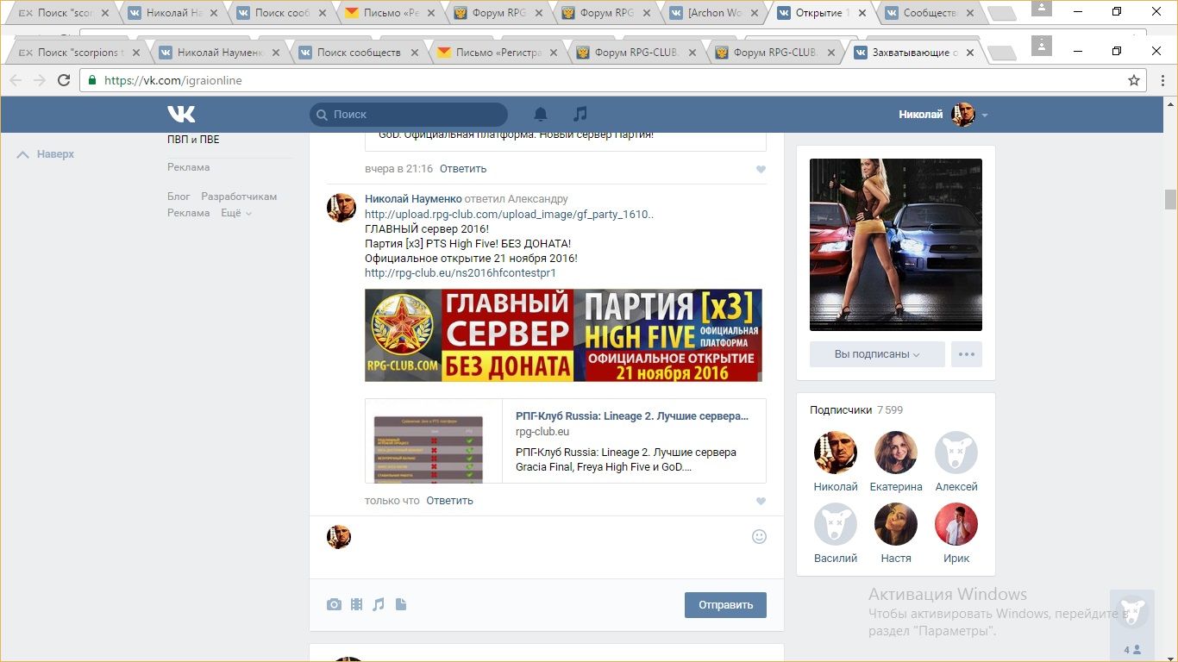1178x662 pixels.
Task: Like the comment posted вчера в 21:16
Action: coord(761,170)
